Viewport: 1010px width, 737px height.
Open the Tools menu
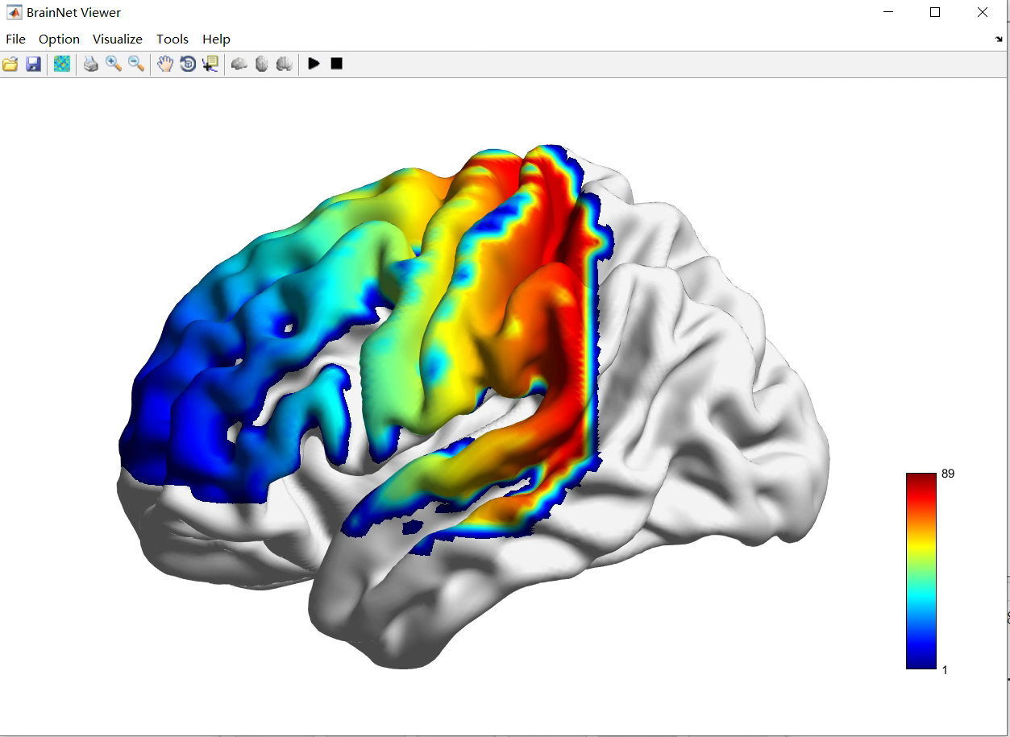(x=172, y=39)
